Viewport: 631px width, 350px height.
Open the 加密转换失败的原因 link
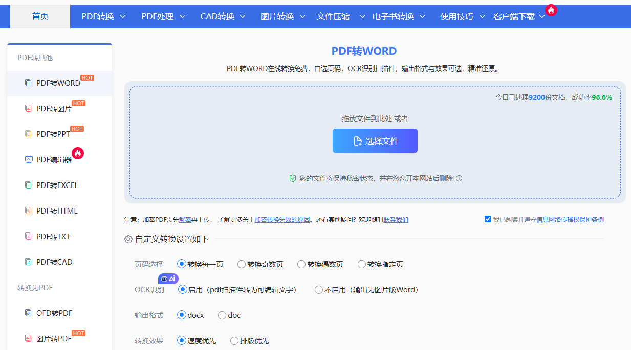(x=282, y=220)
